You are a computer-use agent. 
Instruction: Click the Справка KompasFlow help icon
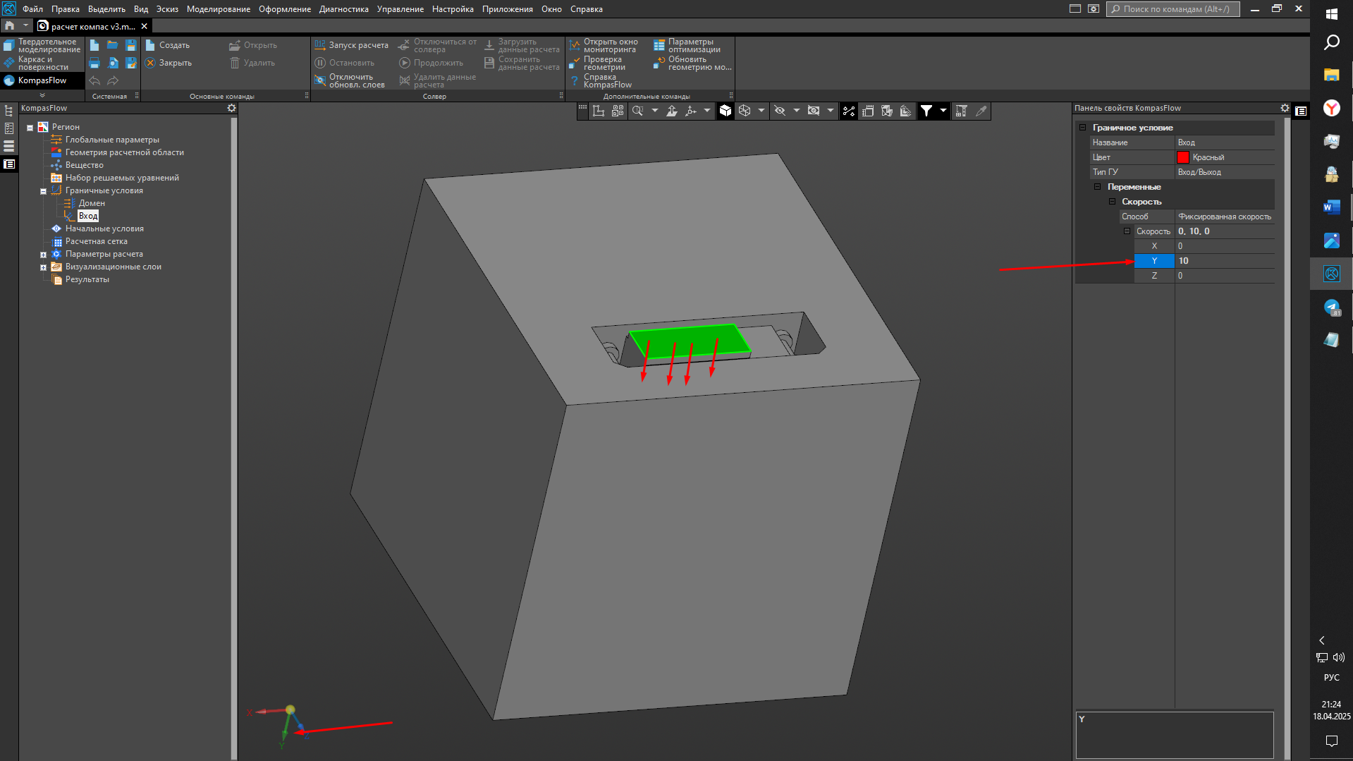click(x=575, y=81)
